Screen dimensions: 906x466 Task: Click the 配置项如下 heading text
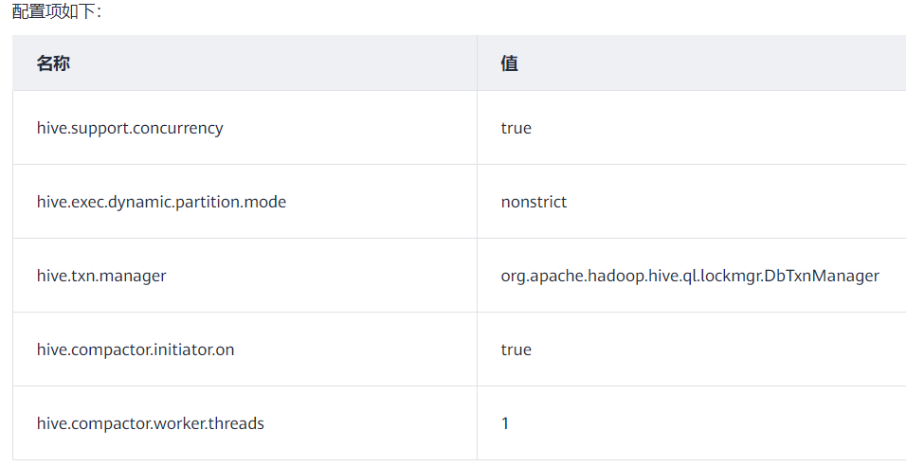[x=56, y=11]
